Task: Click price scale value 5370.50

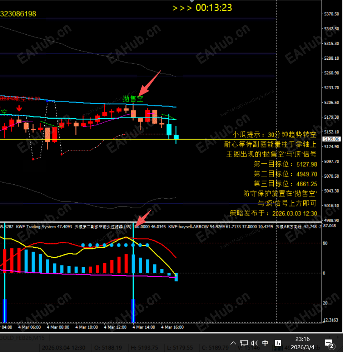Action: pos(332,14)
